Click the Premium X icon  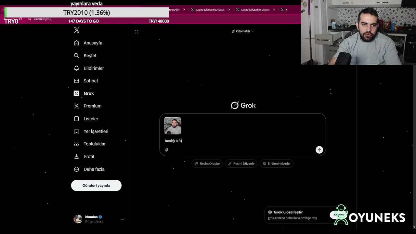(76, 106)
